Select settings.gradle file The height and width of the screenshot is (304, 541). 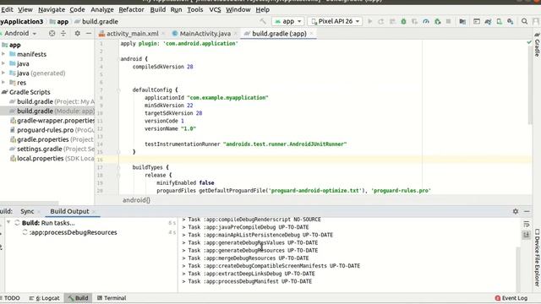coord(52,149)
